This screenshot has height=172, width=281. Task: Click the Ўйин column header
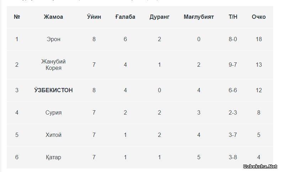click(x=94, y=17)
